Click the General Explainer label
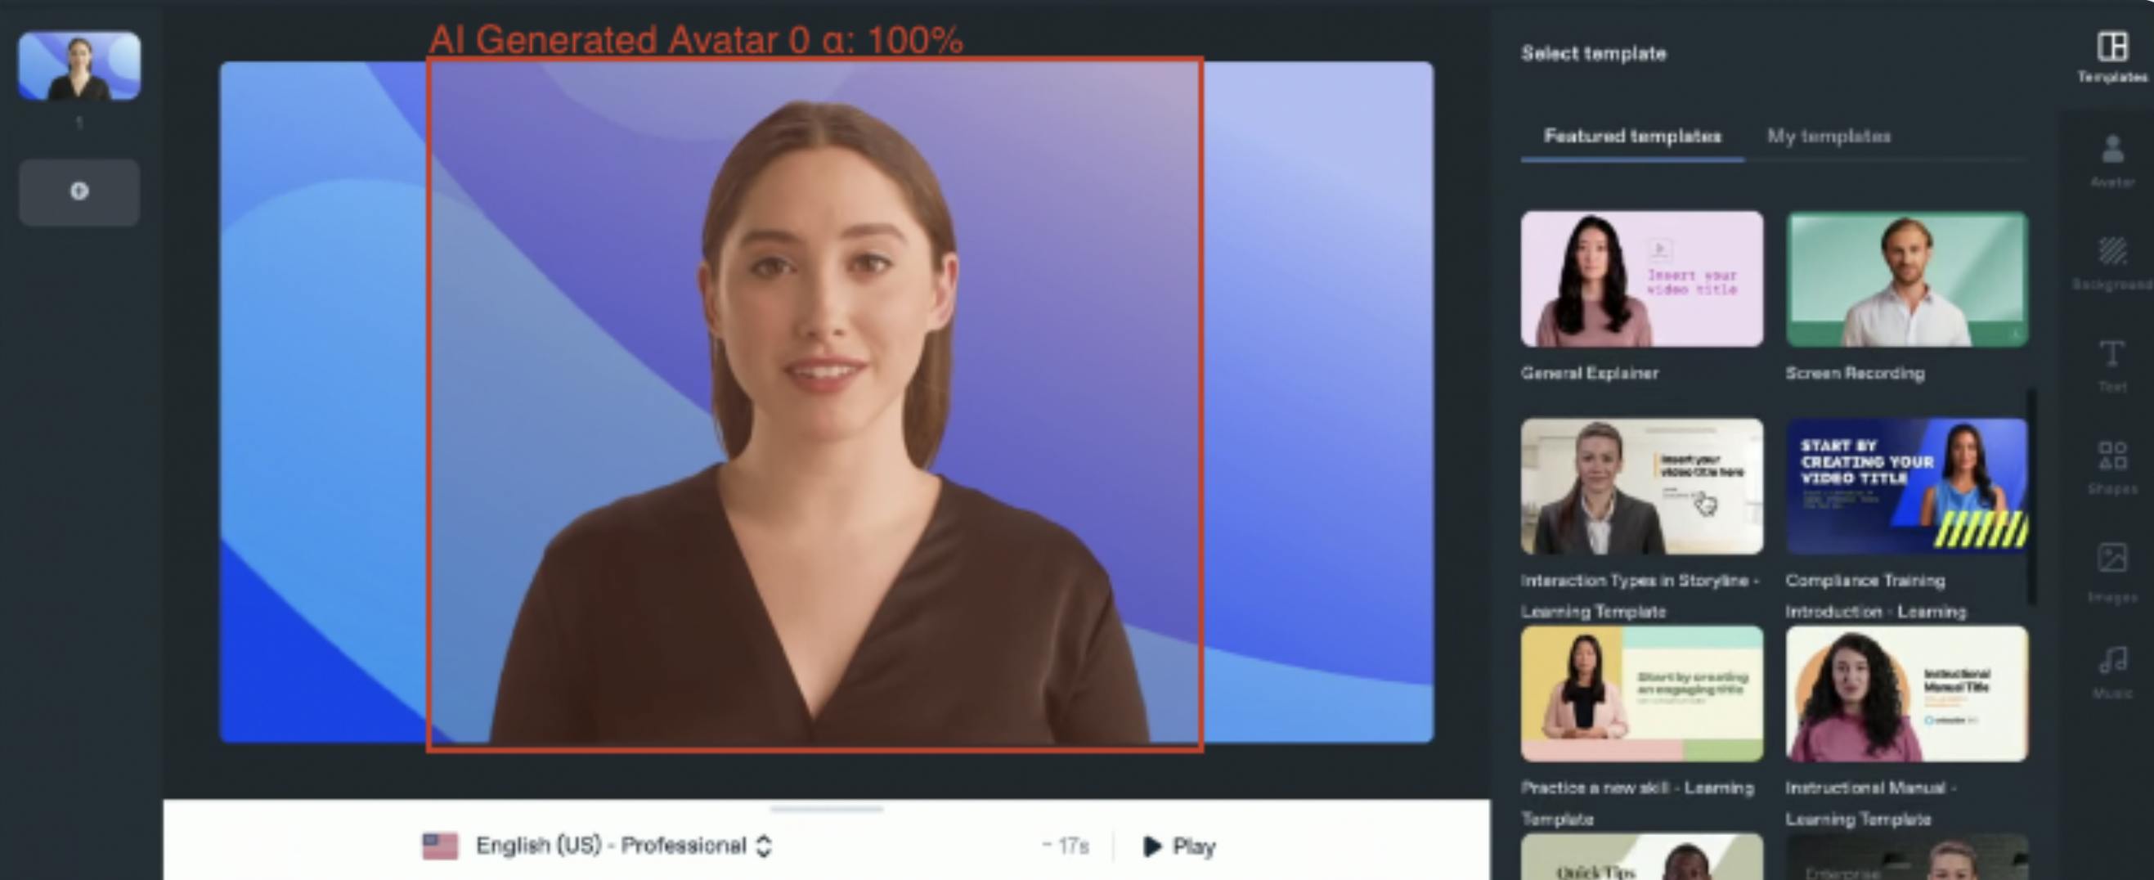This screenshot has width=2154, height=880. pos(1590,373)
